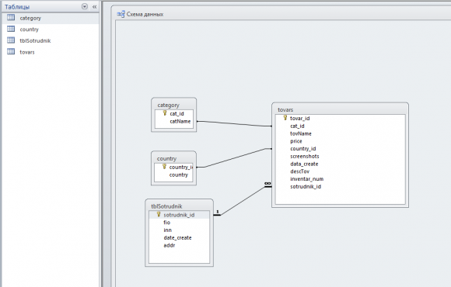The height and width of the screenshot is (287, 451).
Task: Open the Таблицы pane dropdown arrow
Action: click(85, 6)
